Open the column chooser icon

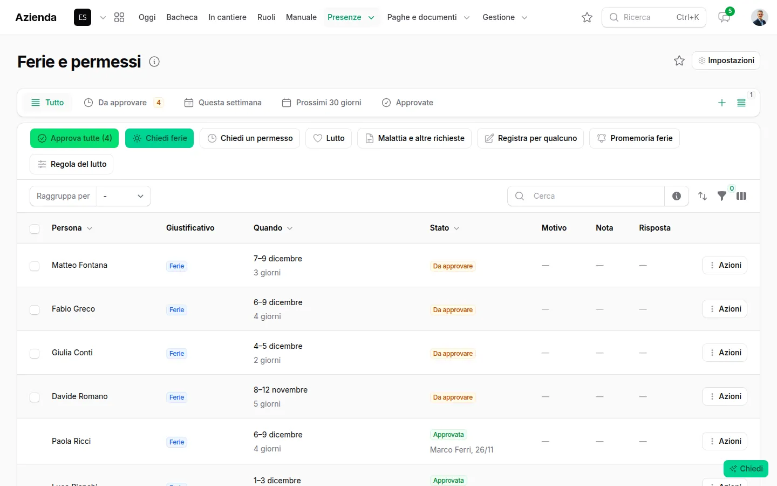click(741, 196)
